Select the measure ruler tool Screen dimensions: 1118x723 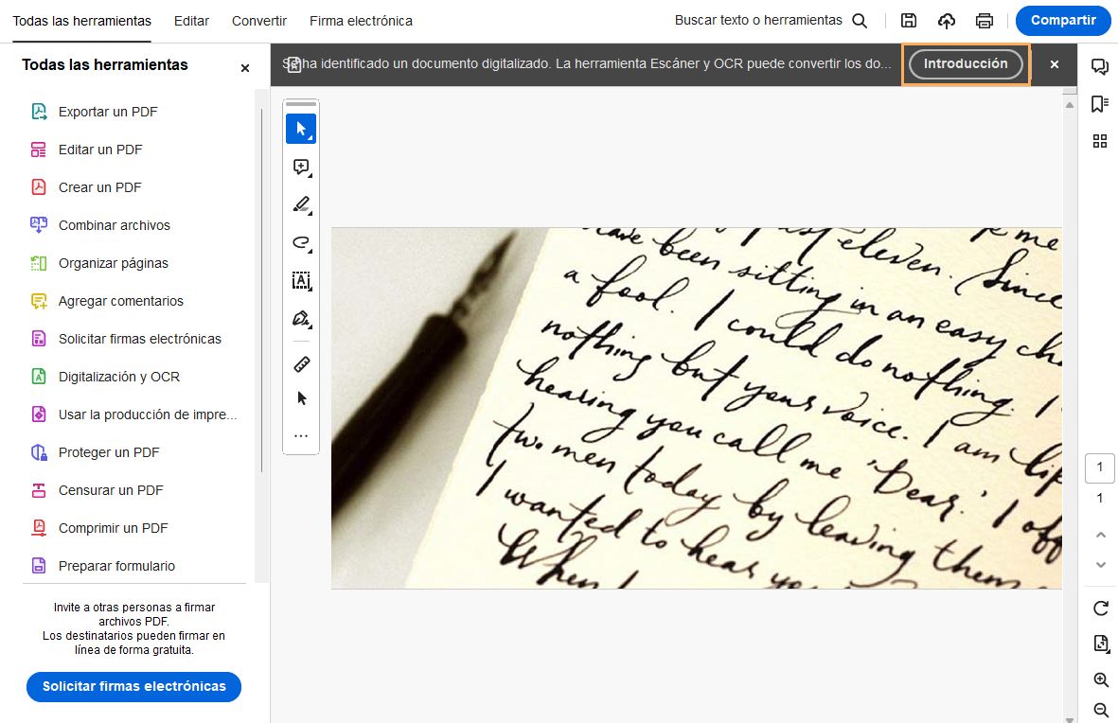tap(301, 363)
